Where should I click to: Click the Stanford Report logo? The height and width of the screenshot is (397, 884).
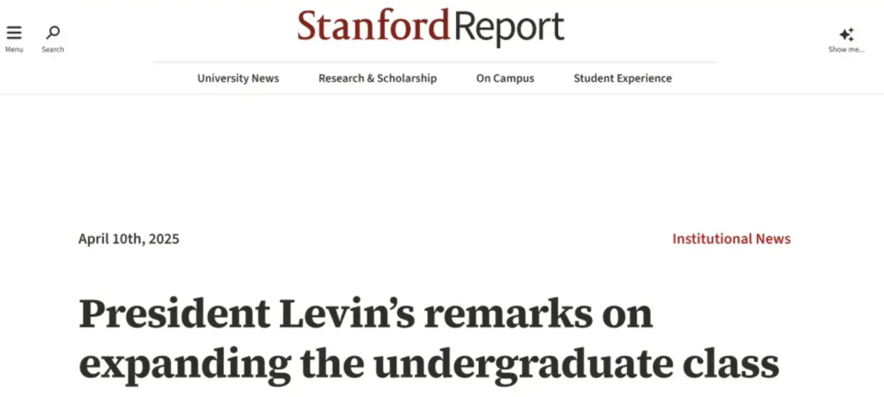[431, 27]
